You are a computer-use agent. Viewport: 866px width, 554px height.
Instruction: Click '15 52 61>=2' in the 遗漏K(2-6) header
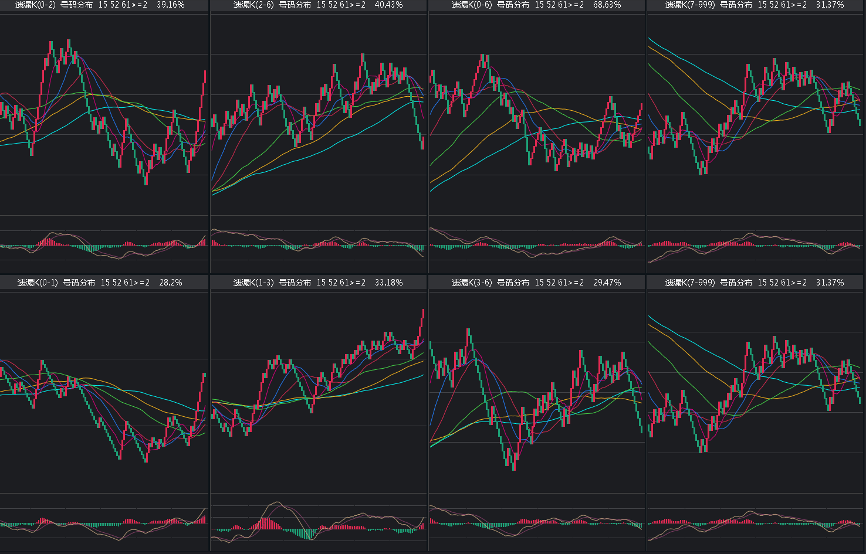[x=341, y=5]
